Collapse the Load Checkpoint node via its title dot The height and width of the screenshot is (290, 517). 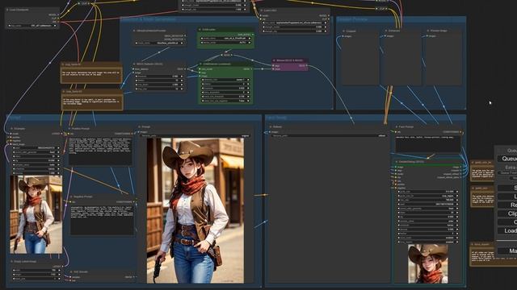[7, 10]
